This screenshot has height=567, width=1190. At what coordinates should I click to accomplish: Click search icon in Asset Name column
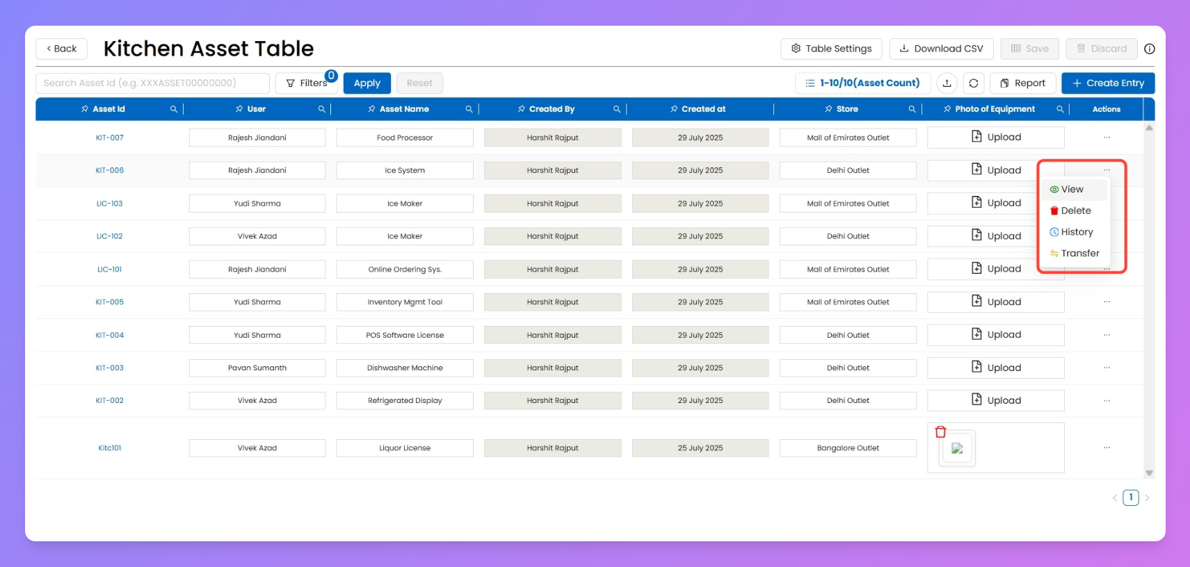click(x=469, y=109)
